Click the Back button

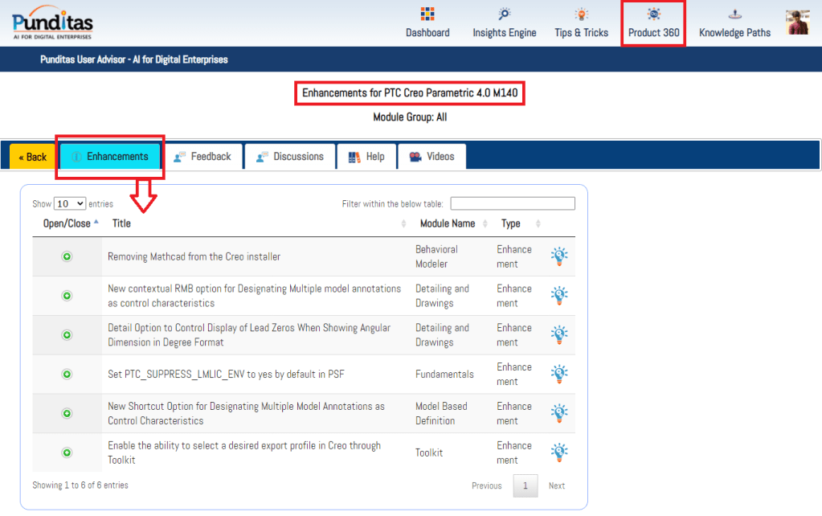coord(32,157)
